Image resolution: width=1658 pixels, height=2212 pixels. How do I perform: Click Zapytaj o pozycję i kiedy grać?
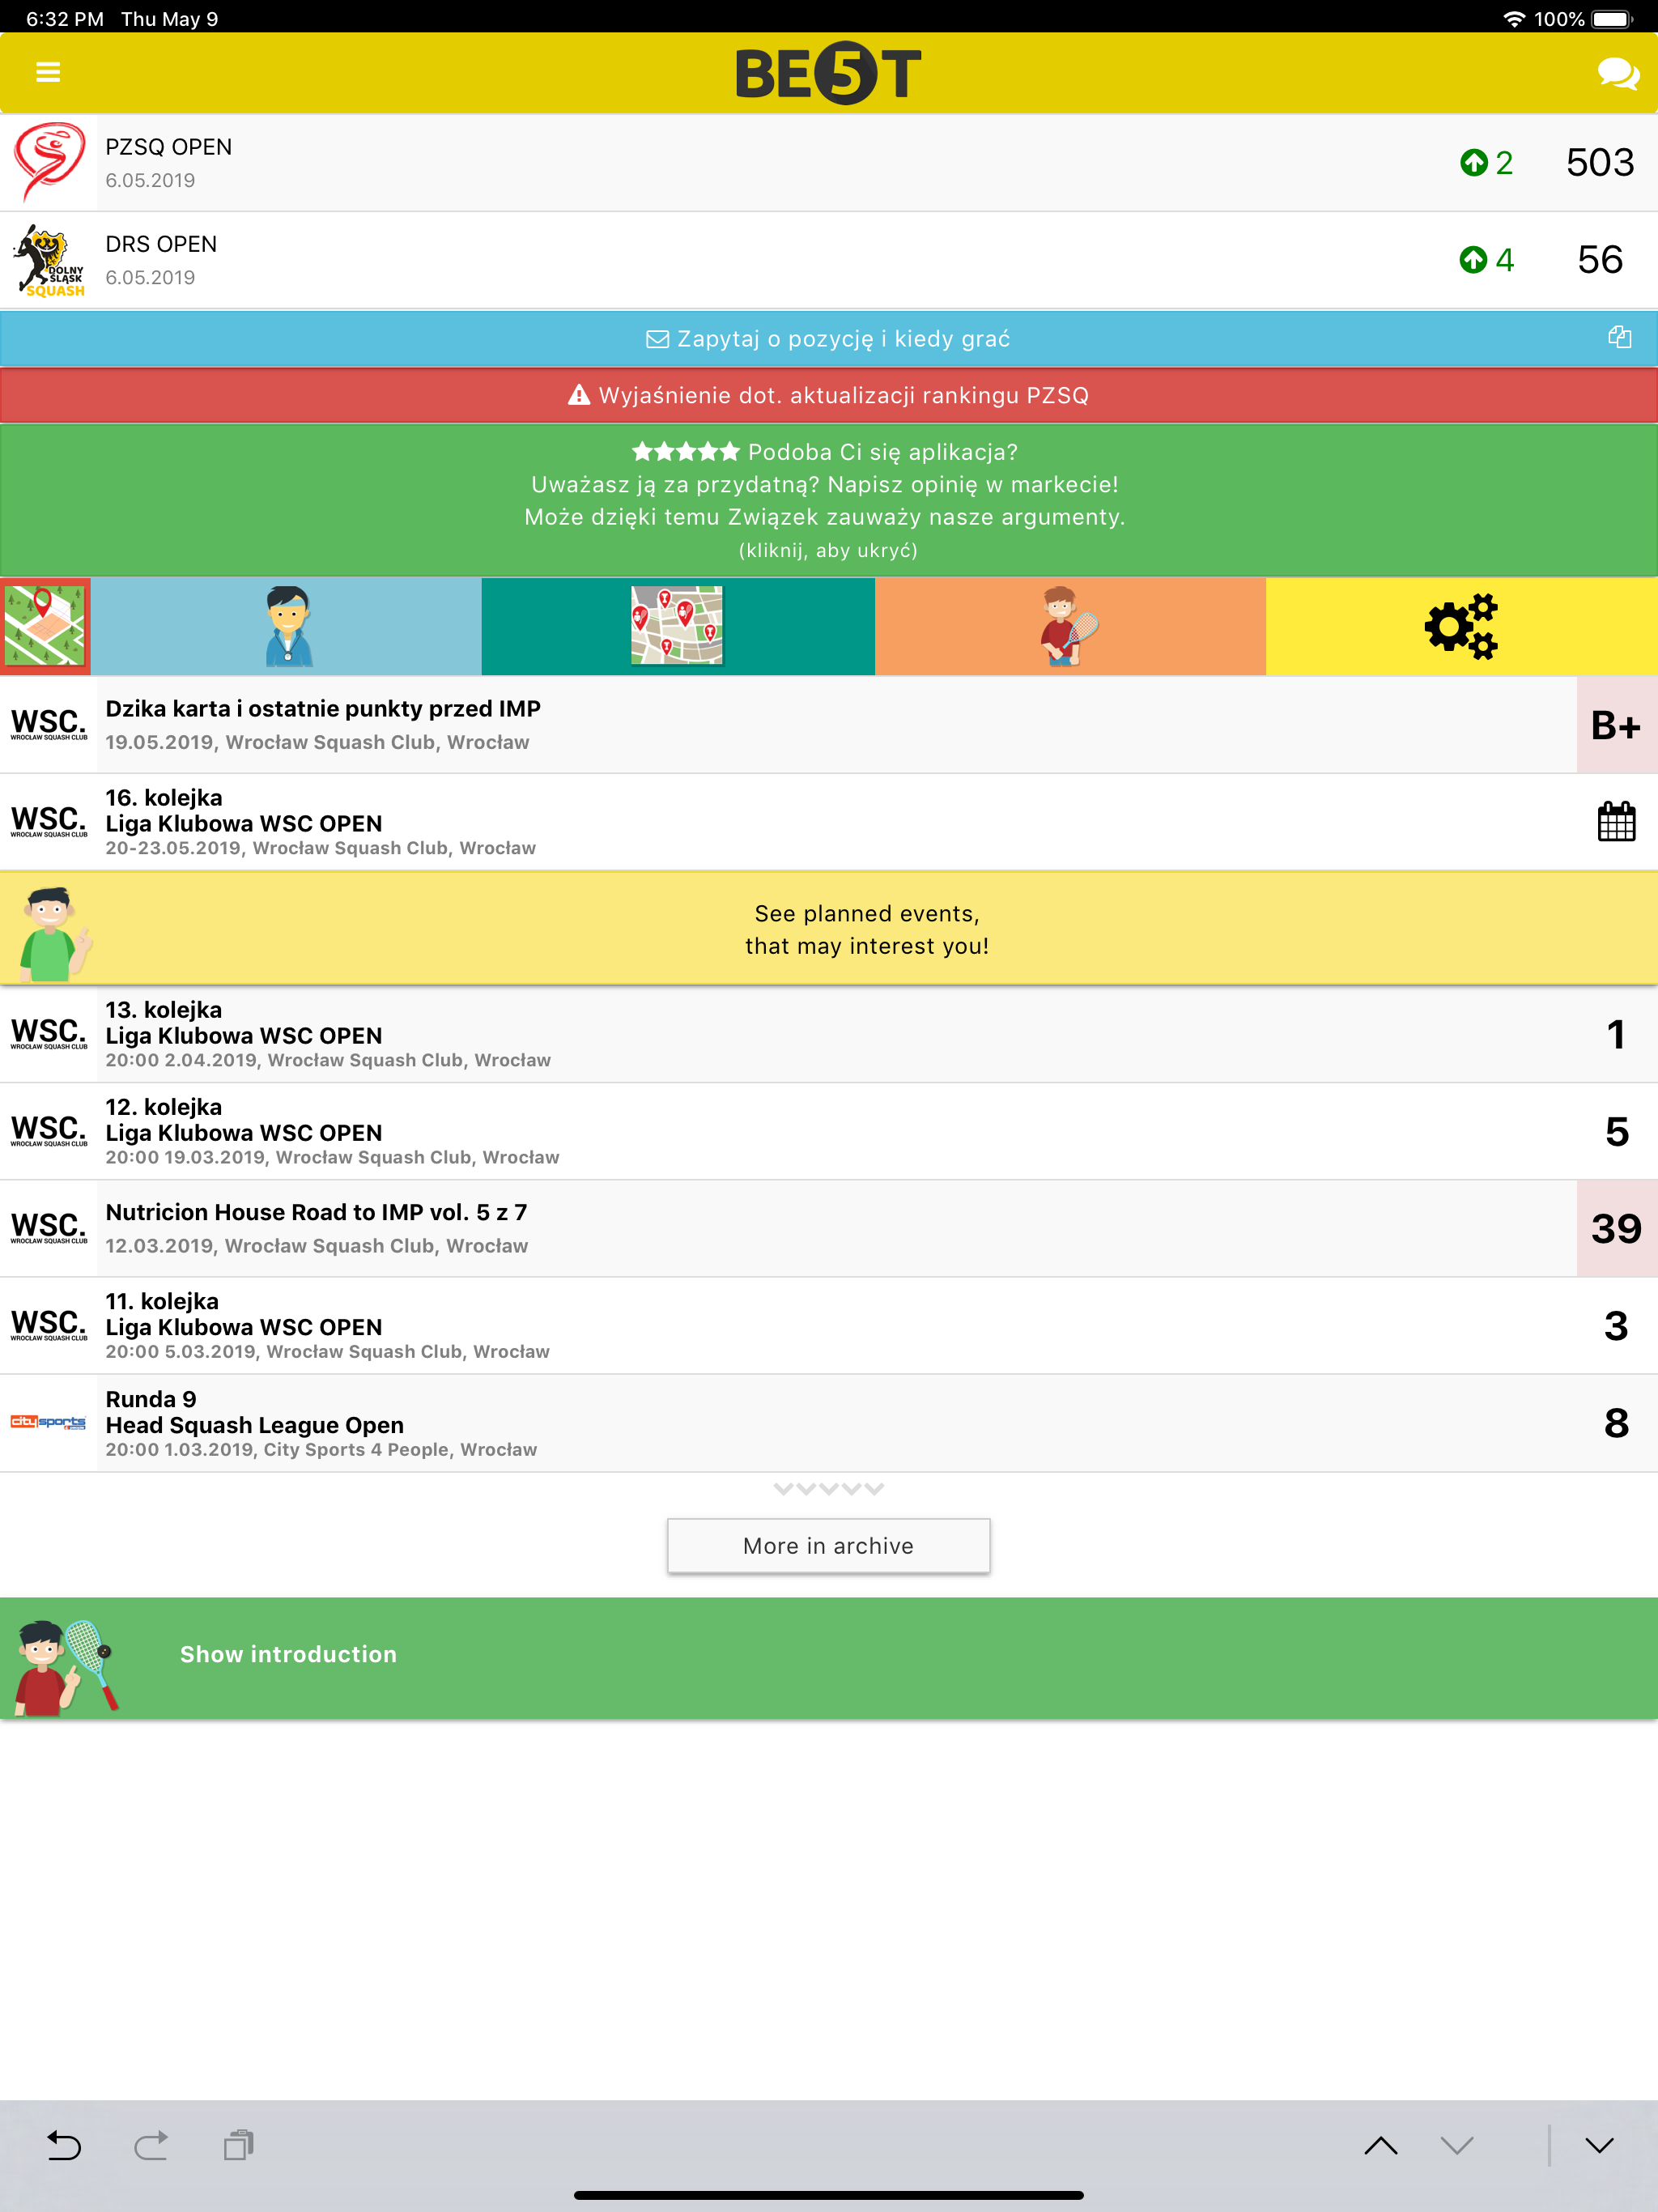tap(829, 339)
